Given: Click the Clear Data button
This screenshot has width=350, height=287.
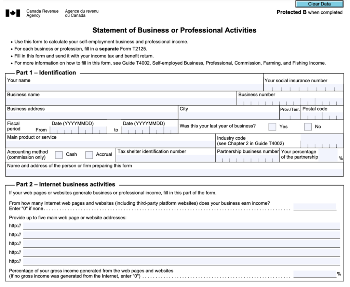Looking at the screenshot, I should [319, 4].
